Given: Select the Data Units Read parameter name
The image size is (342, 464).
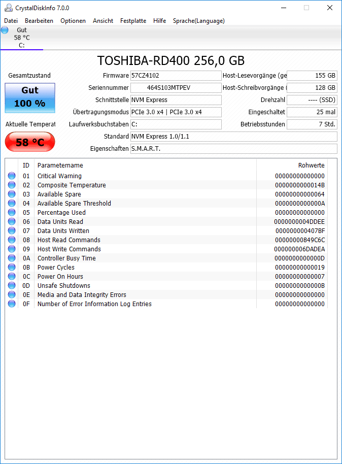Looking at the screenshot, I should coord(60,222).
